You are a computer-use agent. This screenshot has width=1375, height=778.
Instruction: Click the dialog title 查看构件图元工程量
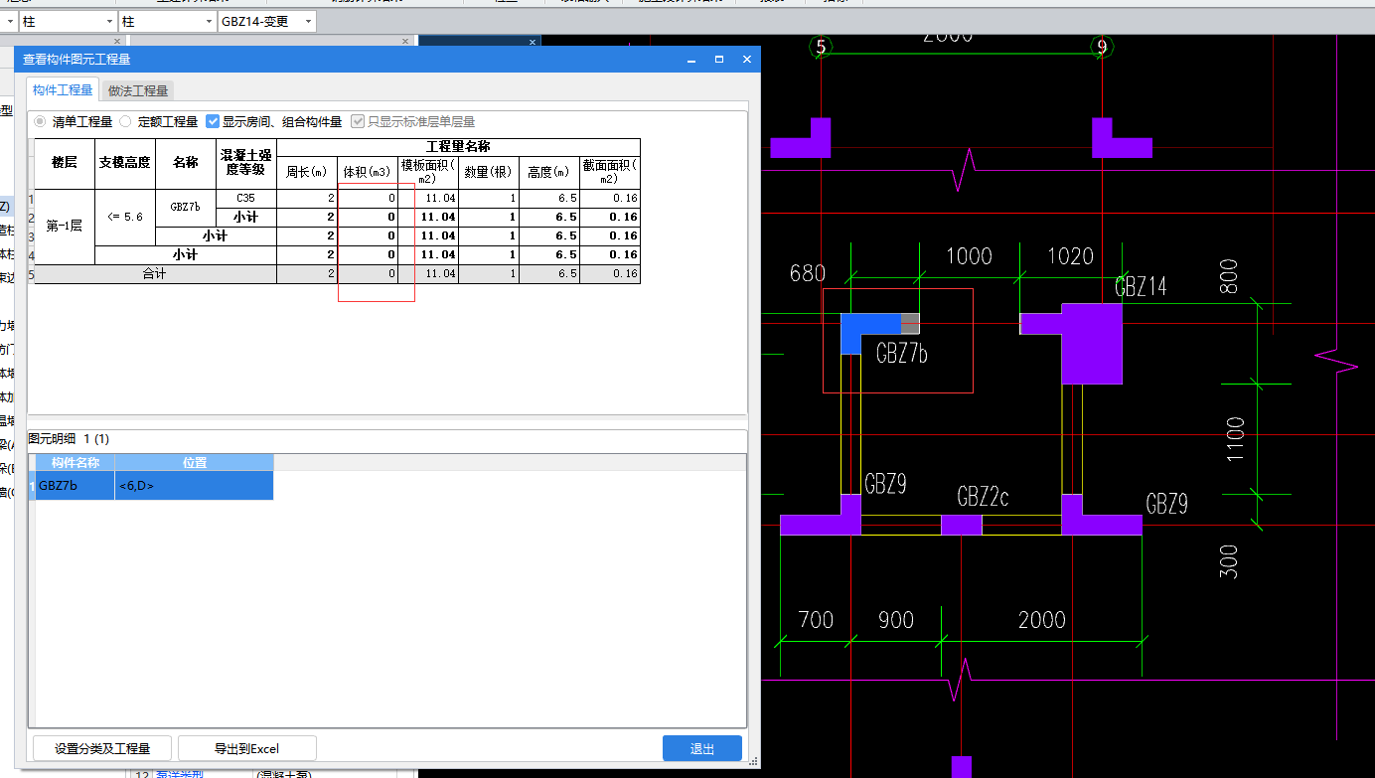click(x=77, y=60)
